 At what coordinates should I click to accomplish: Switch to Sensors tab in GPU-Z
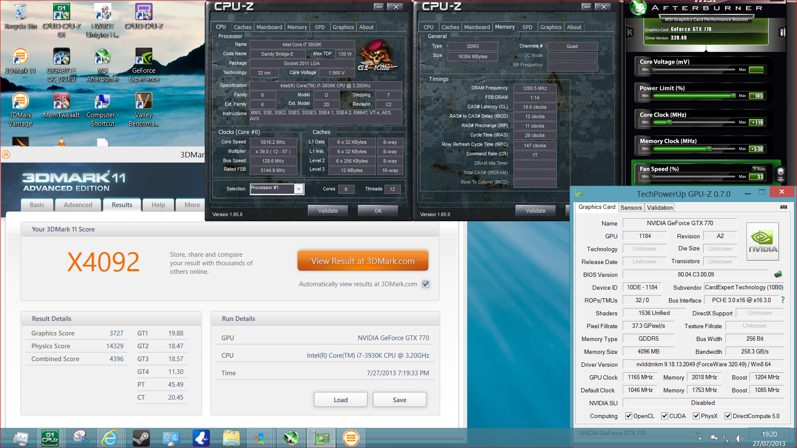[631, 208]
